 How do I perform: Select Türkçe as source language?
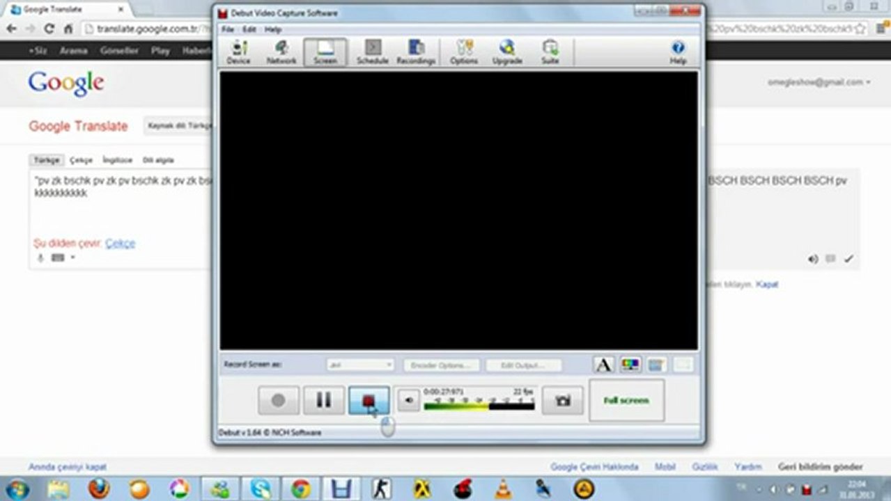[x=47, y=160]
